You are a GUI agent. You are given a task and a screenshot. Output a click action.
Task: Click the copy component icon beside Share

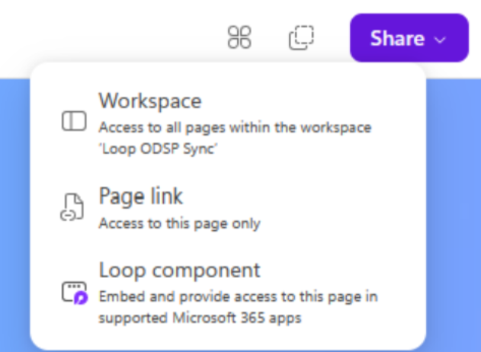[301, 37]
